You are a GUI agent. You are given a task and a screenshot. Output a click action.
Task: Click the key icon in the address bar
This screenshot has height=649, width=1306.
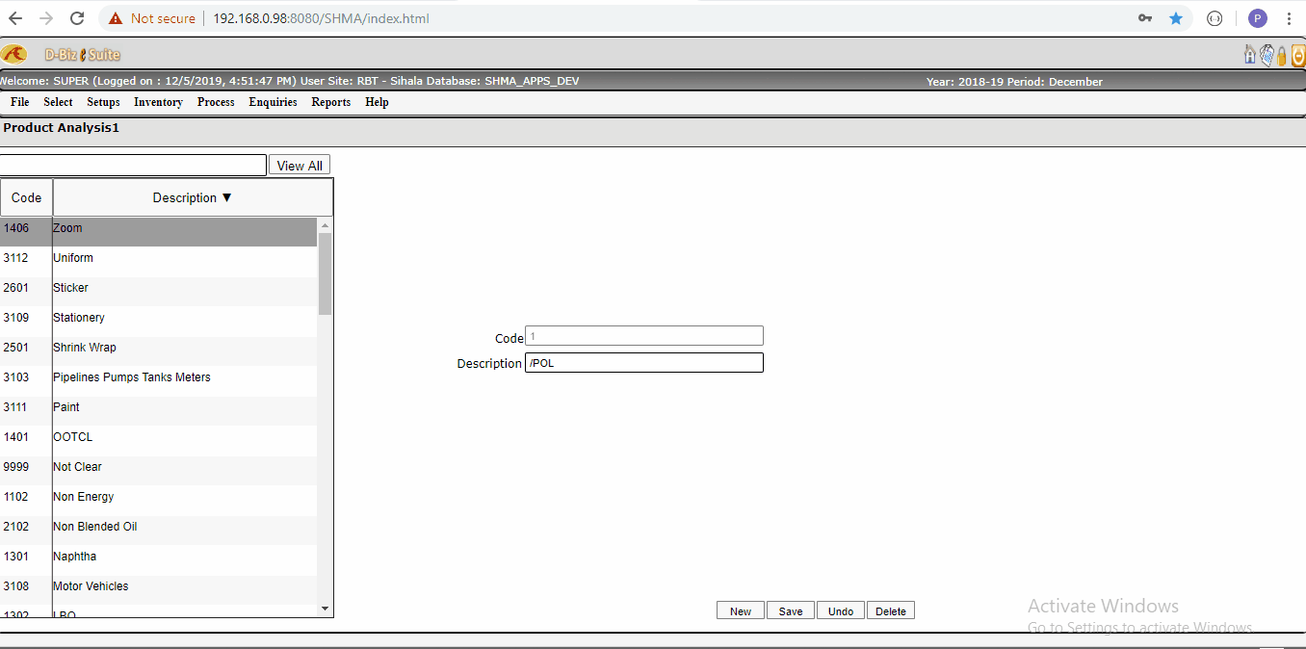click(x=1147, y=17)
